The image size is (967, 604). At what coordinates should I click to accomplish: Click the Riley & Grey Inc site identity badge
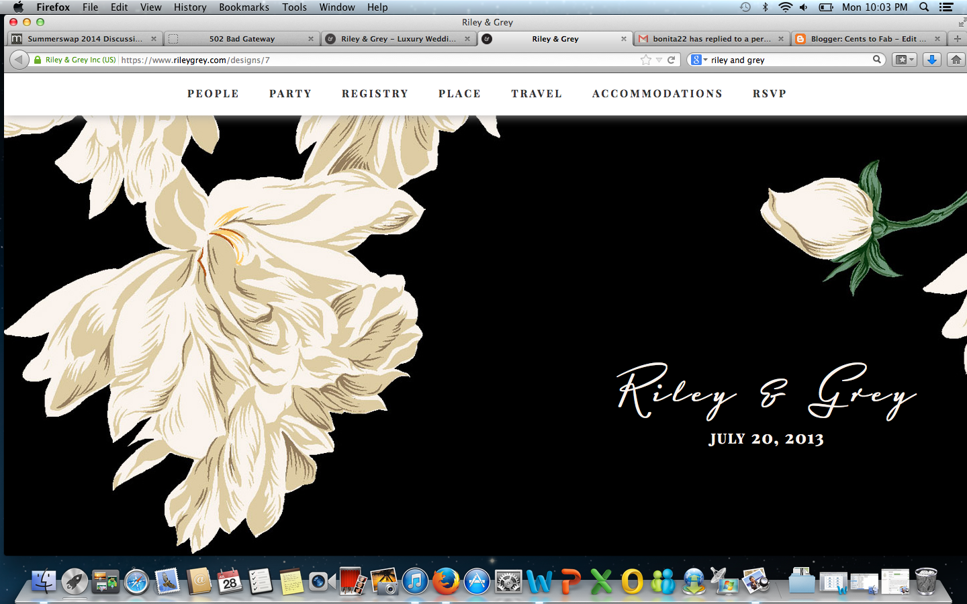[x=75, y=60]
